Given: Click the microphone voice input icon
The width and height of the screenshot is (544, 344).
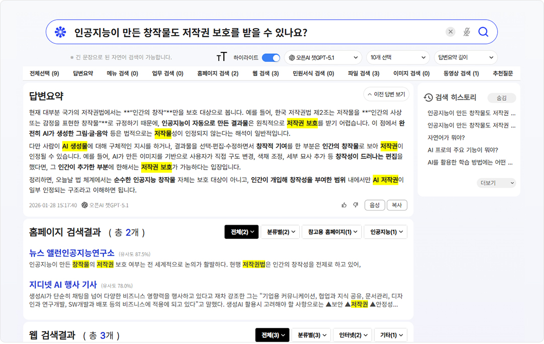Looking at the screenshot, I should tap(467, 32).
